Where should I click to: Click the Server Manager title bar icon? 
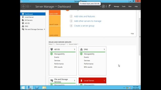[x=21, y=1]
